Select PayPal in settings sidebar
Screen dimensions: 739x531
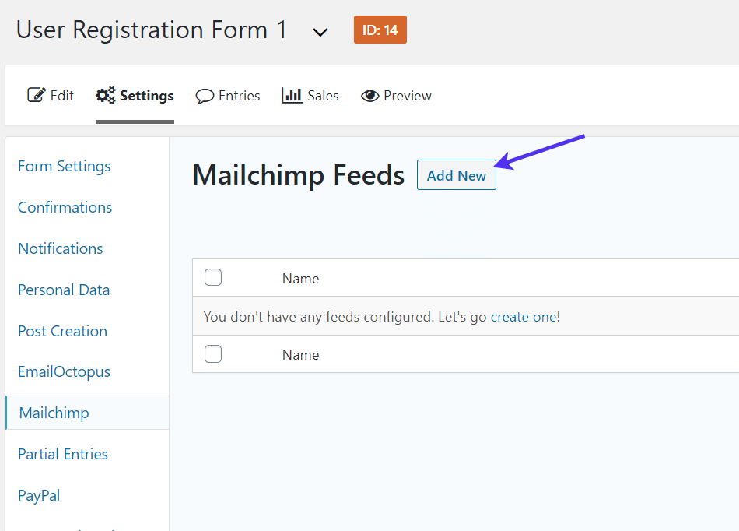point(39,495)
